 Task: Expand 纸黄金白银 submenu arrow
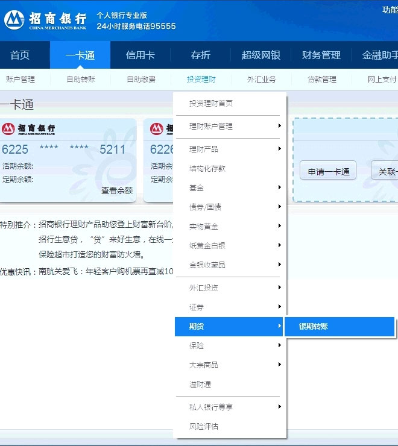click(x=280, y=245)
